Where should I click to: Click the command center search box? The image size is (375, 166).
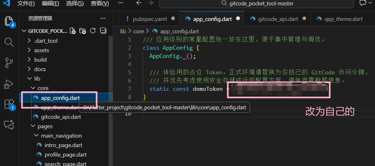pyautogui.click(x=257, y=4)
